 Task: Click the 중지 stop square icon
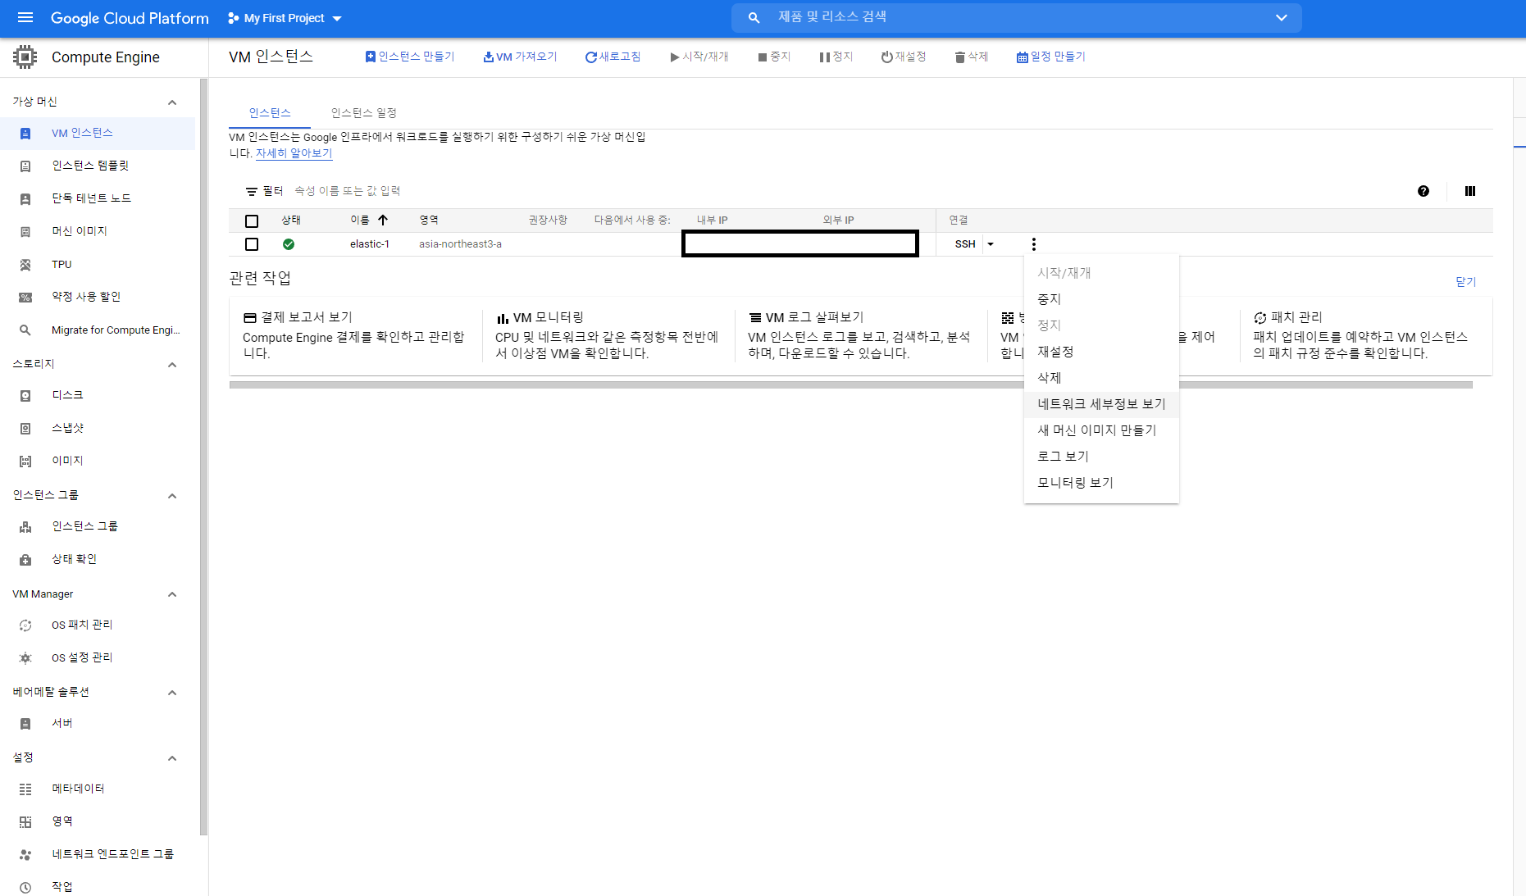pyautogui.click(x=763, y=57)
